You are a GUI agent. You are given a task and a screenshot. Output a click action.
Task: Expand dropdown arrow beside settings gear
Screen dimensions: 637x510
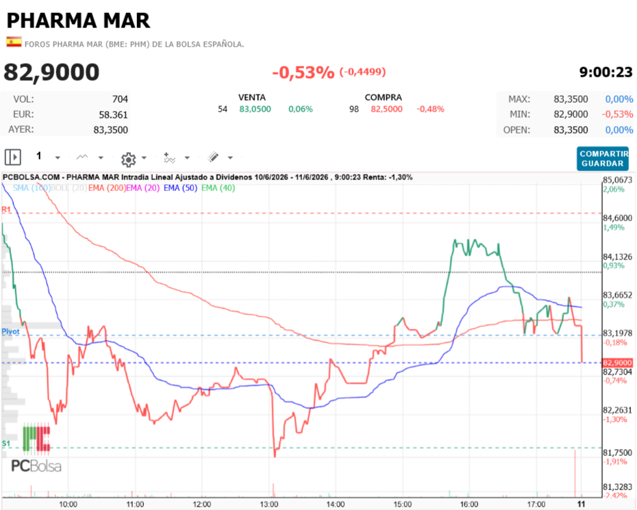click(x=144, y=157)
